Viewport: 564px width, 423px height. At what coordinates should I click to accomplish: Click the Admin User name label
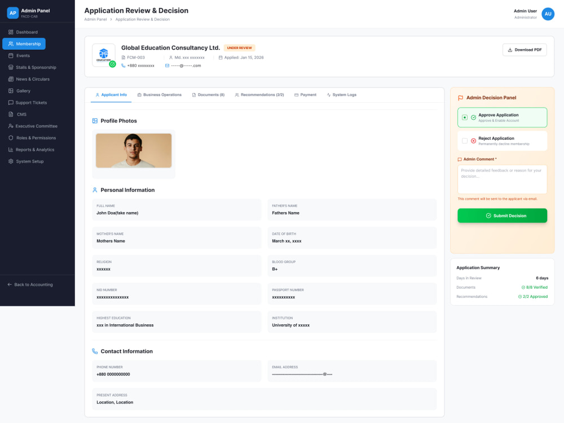click(x=525, y=11)
